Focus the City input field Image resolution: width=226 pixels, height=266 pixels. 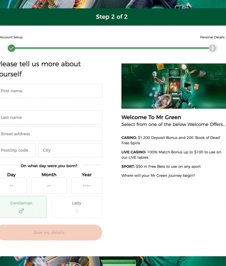click(x=70, y=150)
